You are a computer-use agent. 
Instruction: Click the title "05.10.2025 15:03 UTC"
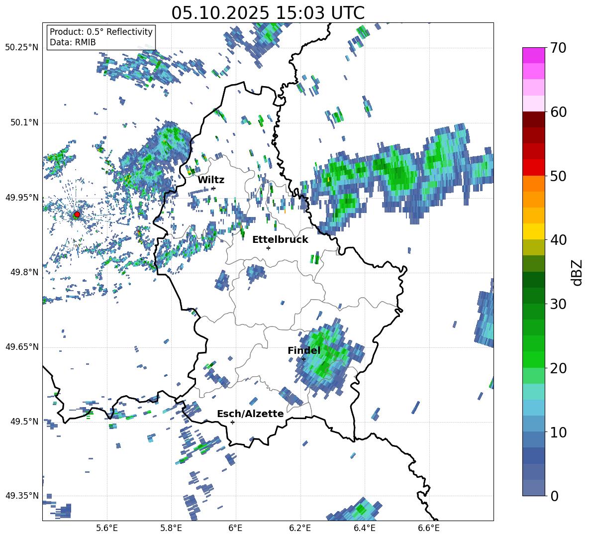click(268, 13)
